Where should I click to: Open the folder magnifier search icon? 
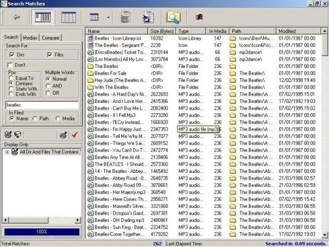click(174, 17)
